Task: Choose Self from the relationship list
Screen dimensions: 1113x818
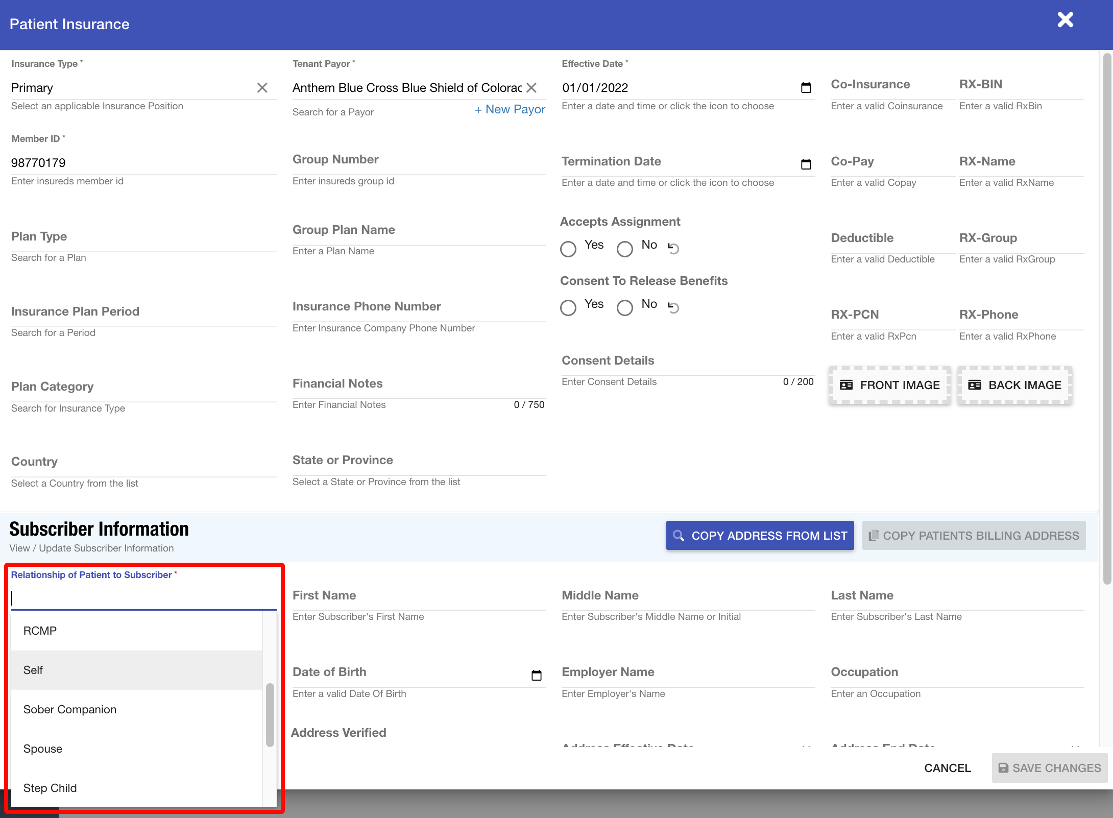Action: pyautogui.click(x=136, y=670)
